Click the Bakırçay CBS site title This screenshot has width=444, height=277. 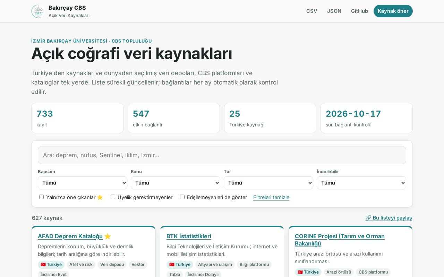pyautogui.click(x=67, y=8)
